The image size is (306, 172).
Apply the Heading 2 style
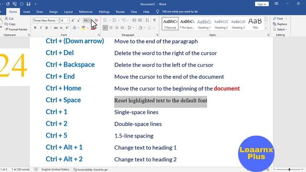(221, 24)
